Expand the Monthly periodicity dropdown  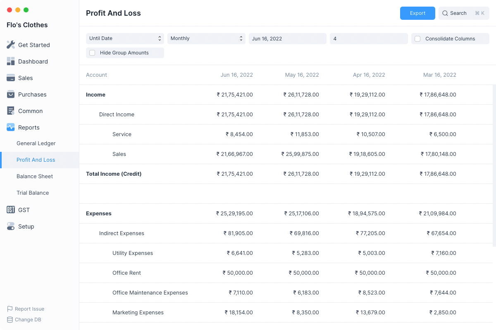206,38
